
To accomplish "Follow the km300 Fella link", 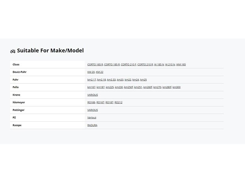I will pyautogui.click(x=176, y=87).
